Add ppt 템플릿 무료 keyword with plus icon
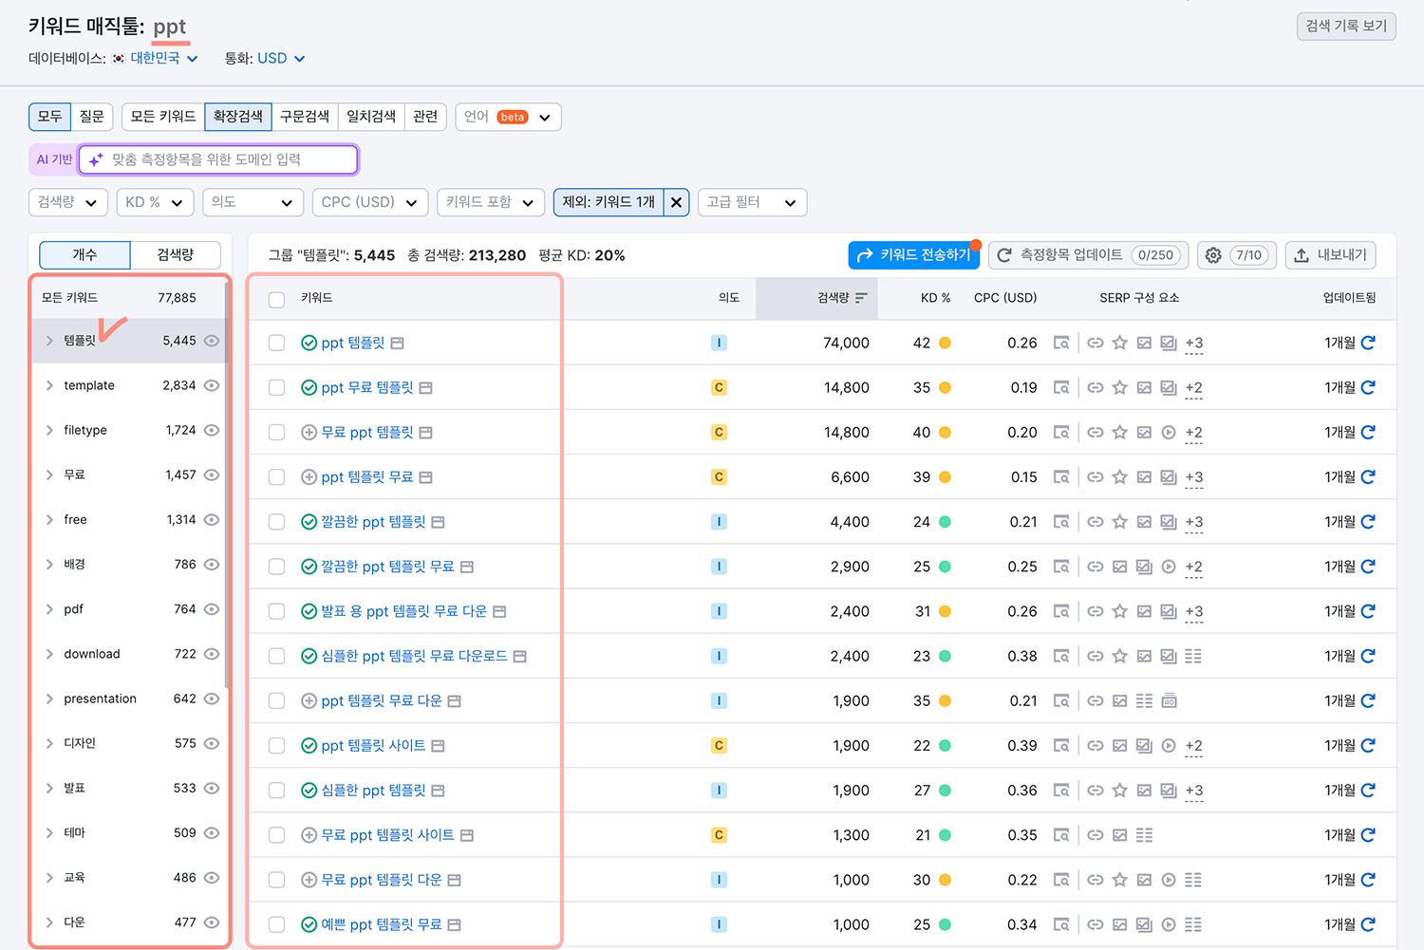 [x=309, y=477]
